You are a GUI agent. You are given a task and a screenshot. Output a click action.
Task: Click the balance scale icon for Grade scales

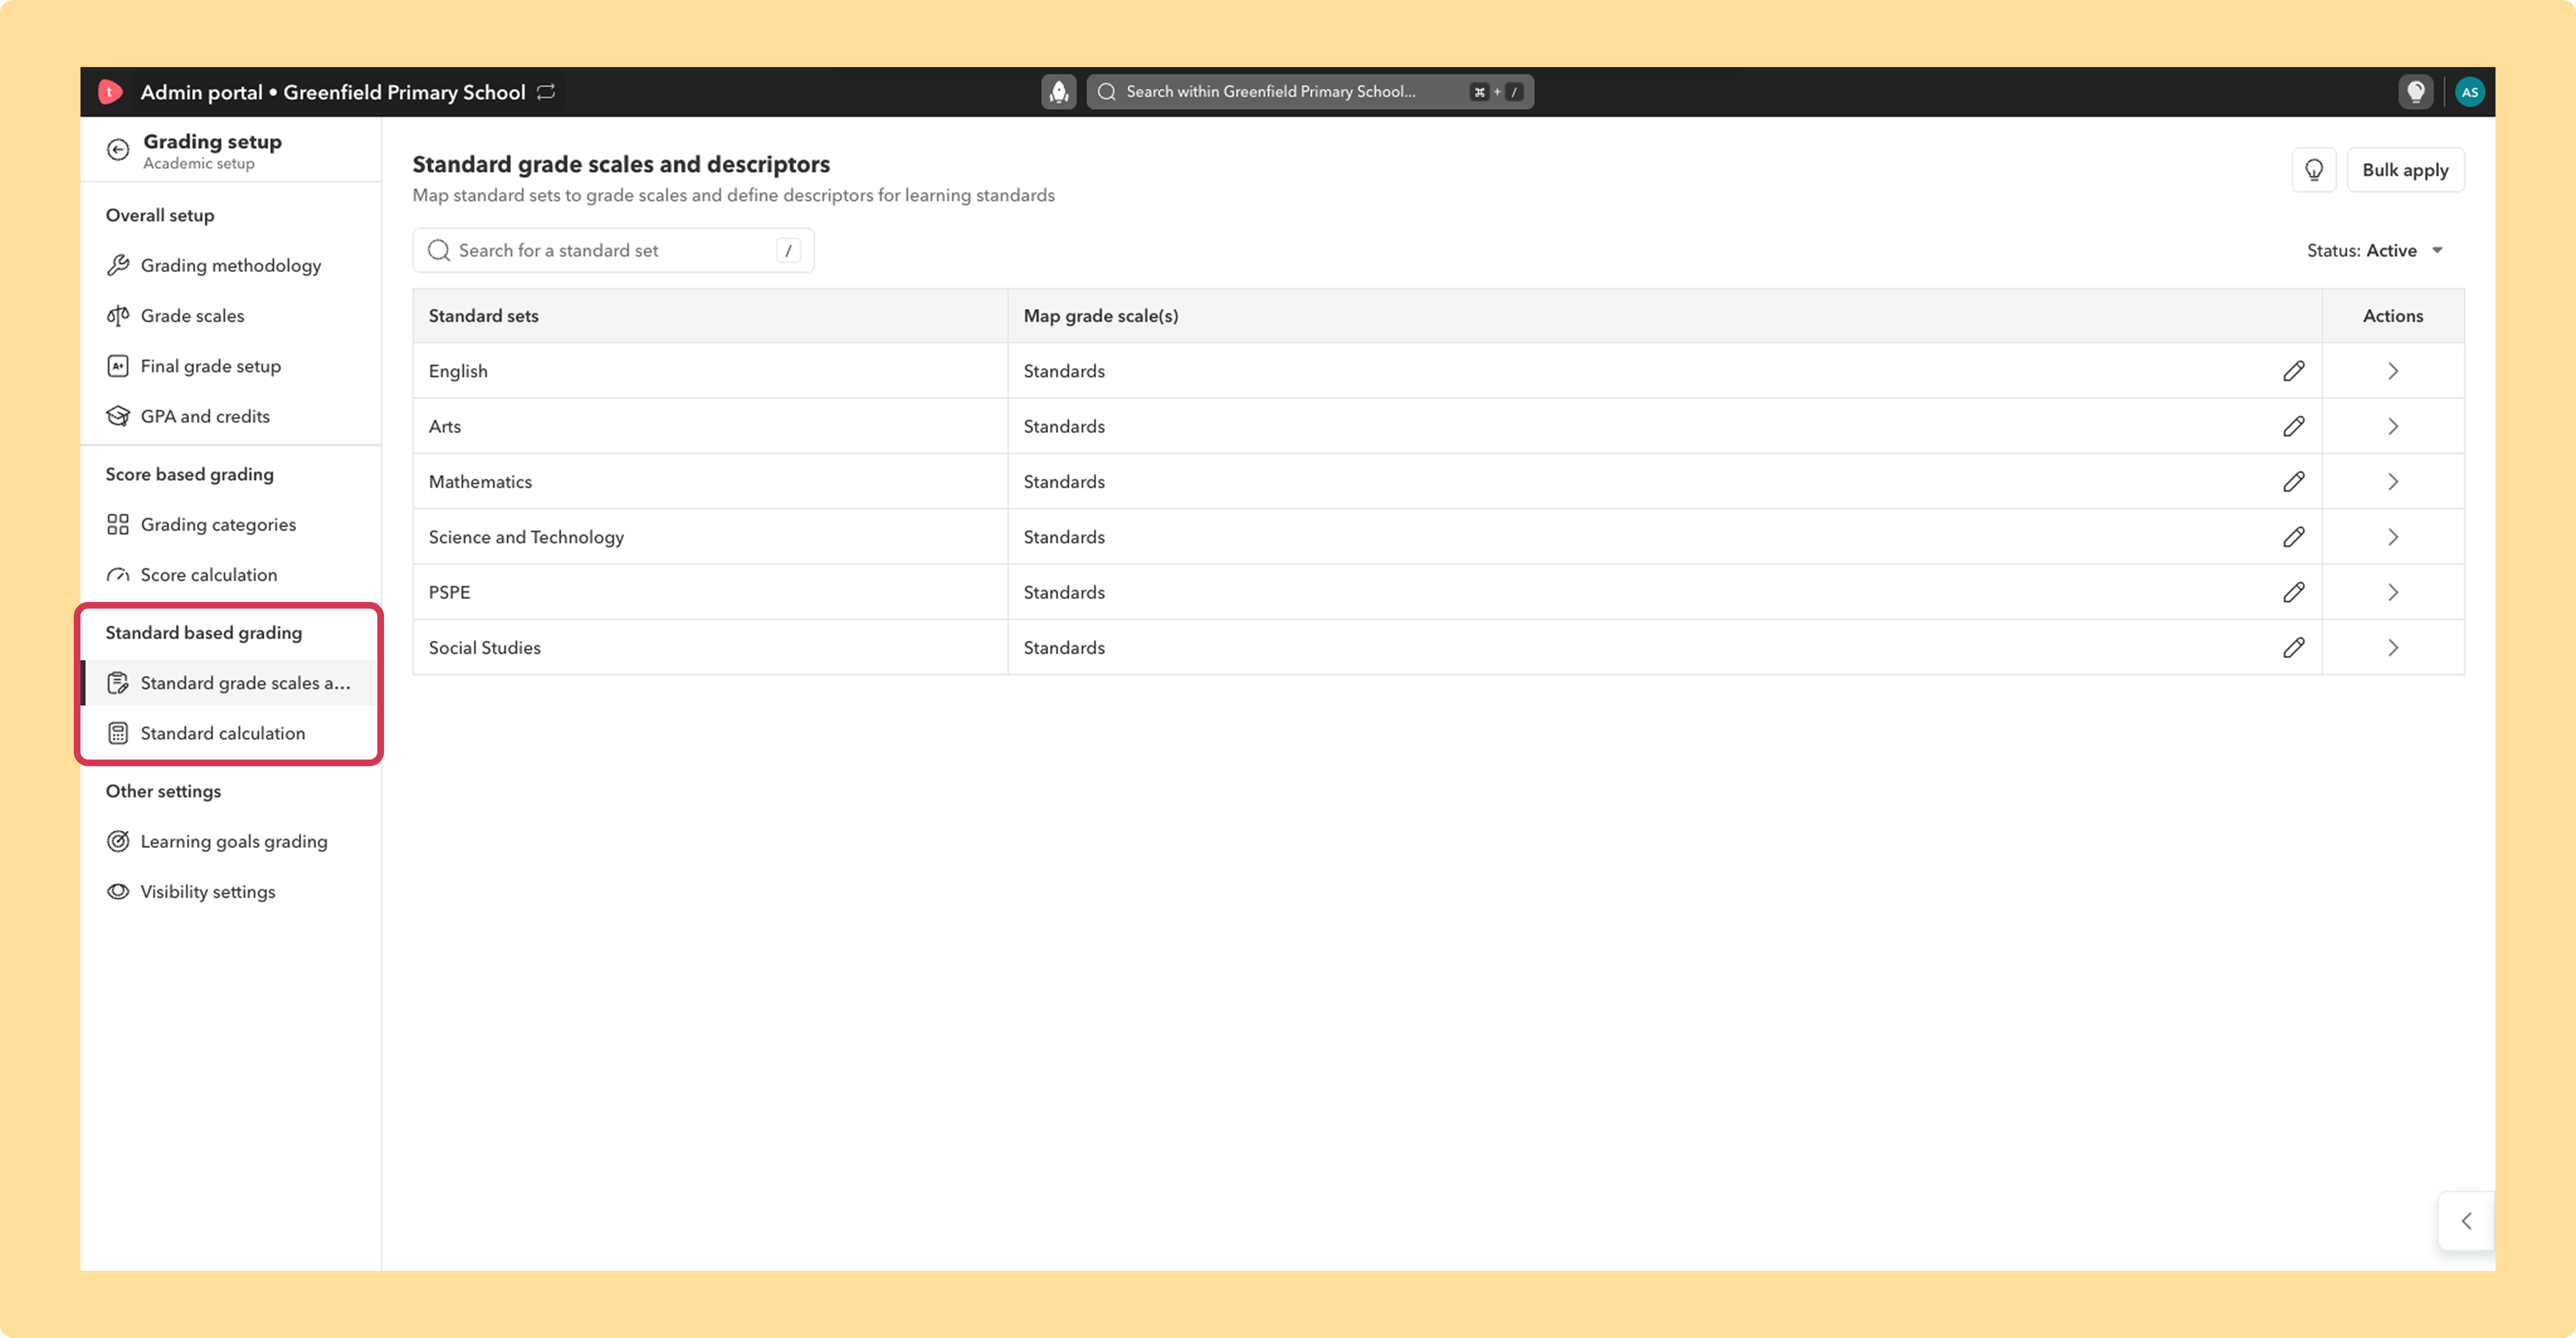pyautogui.click(x=118, y=316)
